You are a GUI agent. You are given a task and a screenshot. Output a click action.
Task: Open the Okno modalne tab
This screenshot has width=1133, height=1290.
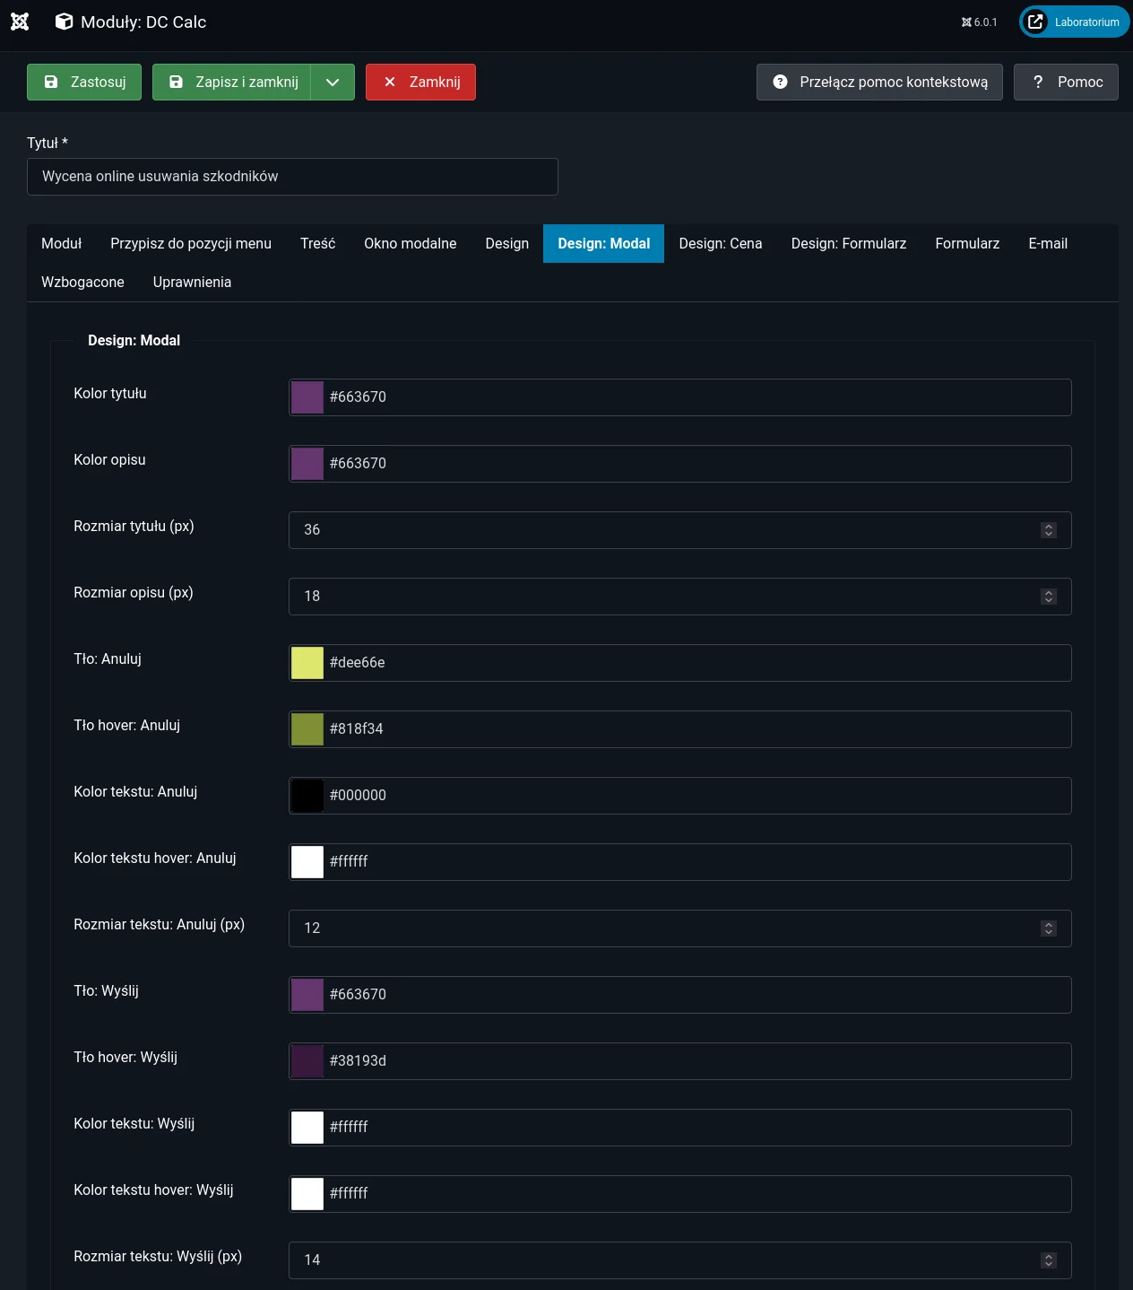(x=410, y=243)
